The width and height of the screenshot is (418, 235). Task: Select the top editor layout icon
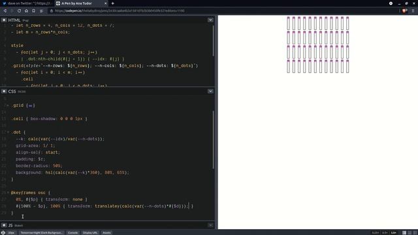point(410,232)
